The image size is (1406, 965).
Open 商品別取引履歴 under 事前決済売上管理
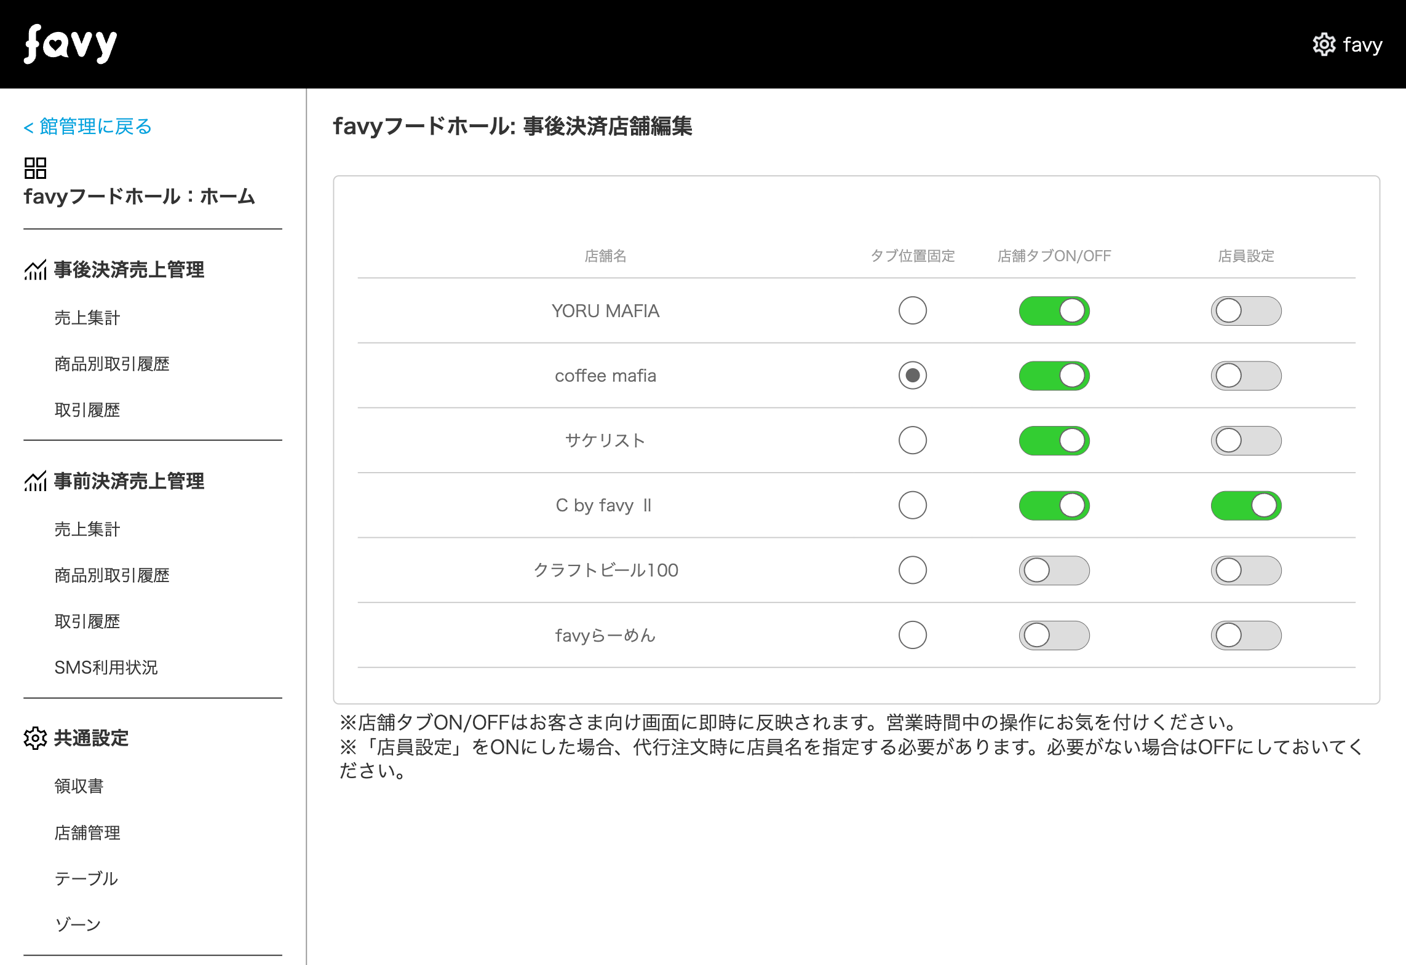[x=112, y=575]
